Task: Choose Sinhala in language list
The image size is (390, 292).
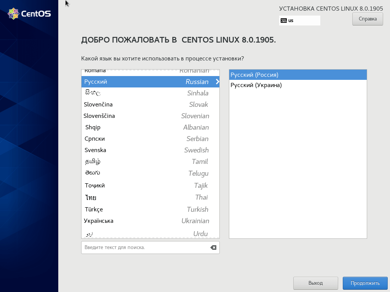Action: (x=150, y=93)
